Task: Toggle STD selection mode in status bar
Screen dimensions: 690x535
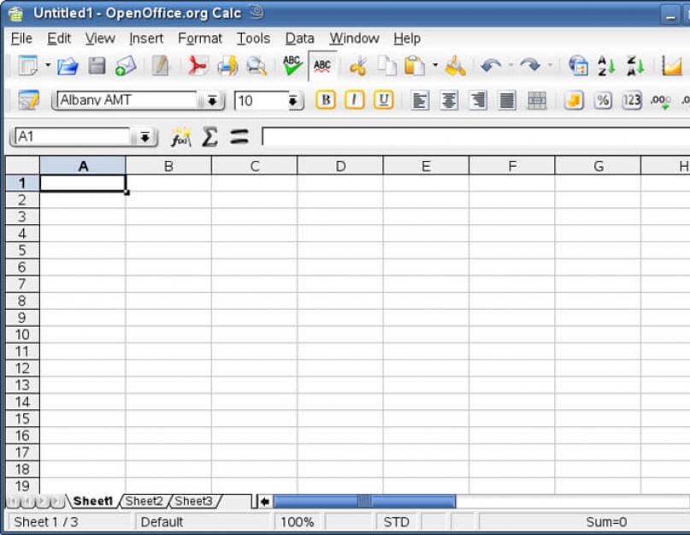Action: tap(396, 522)
